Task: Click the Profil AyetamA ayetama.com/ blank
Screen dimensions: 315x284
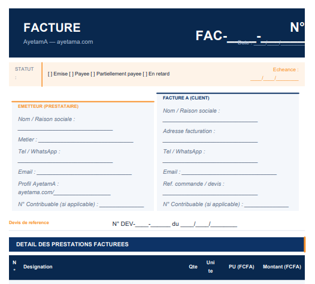Action: (x=82, y=193)
